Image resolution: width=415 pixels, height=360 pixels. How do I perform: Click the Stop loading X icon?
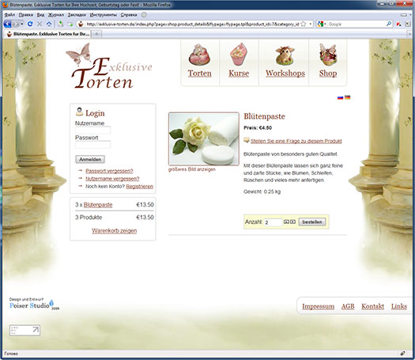(40, 24)
